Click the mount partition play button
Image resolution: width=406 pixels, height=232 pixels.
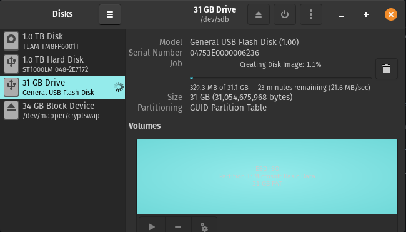[152, 227]
